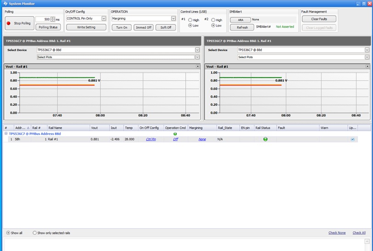The height and width of the screenshot is (251, 373).
Task: Set Control Line #1 to High
Action: pyautogui.click(x=190, y=20)
